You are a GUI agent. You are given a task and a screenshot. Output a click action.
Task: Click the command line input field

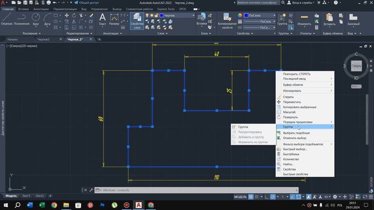pyautogui.click(x=196, y=190)
